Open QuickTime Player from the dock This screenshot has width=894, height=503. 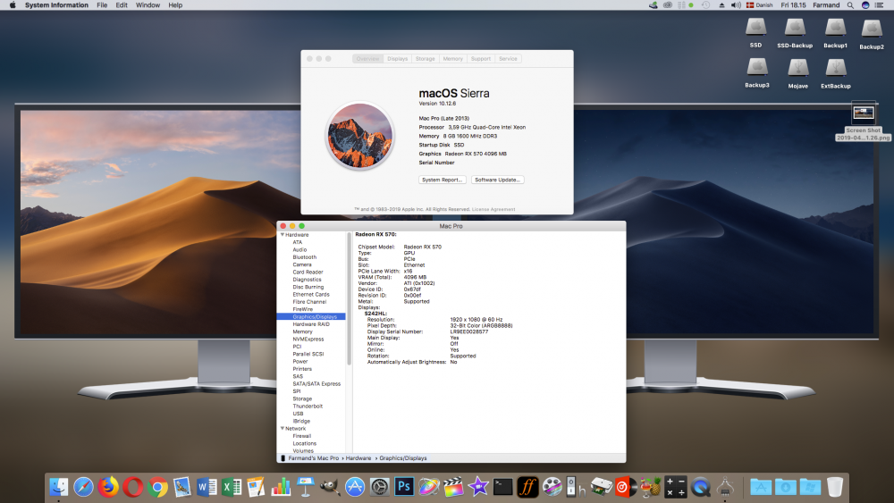click(x=700, y=487)
